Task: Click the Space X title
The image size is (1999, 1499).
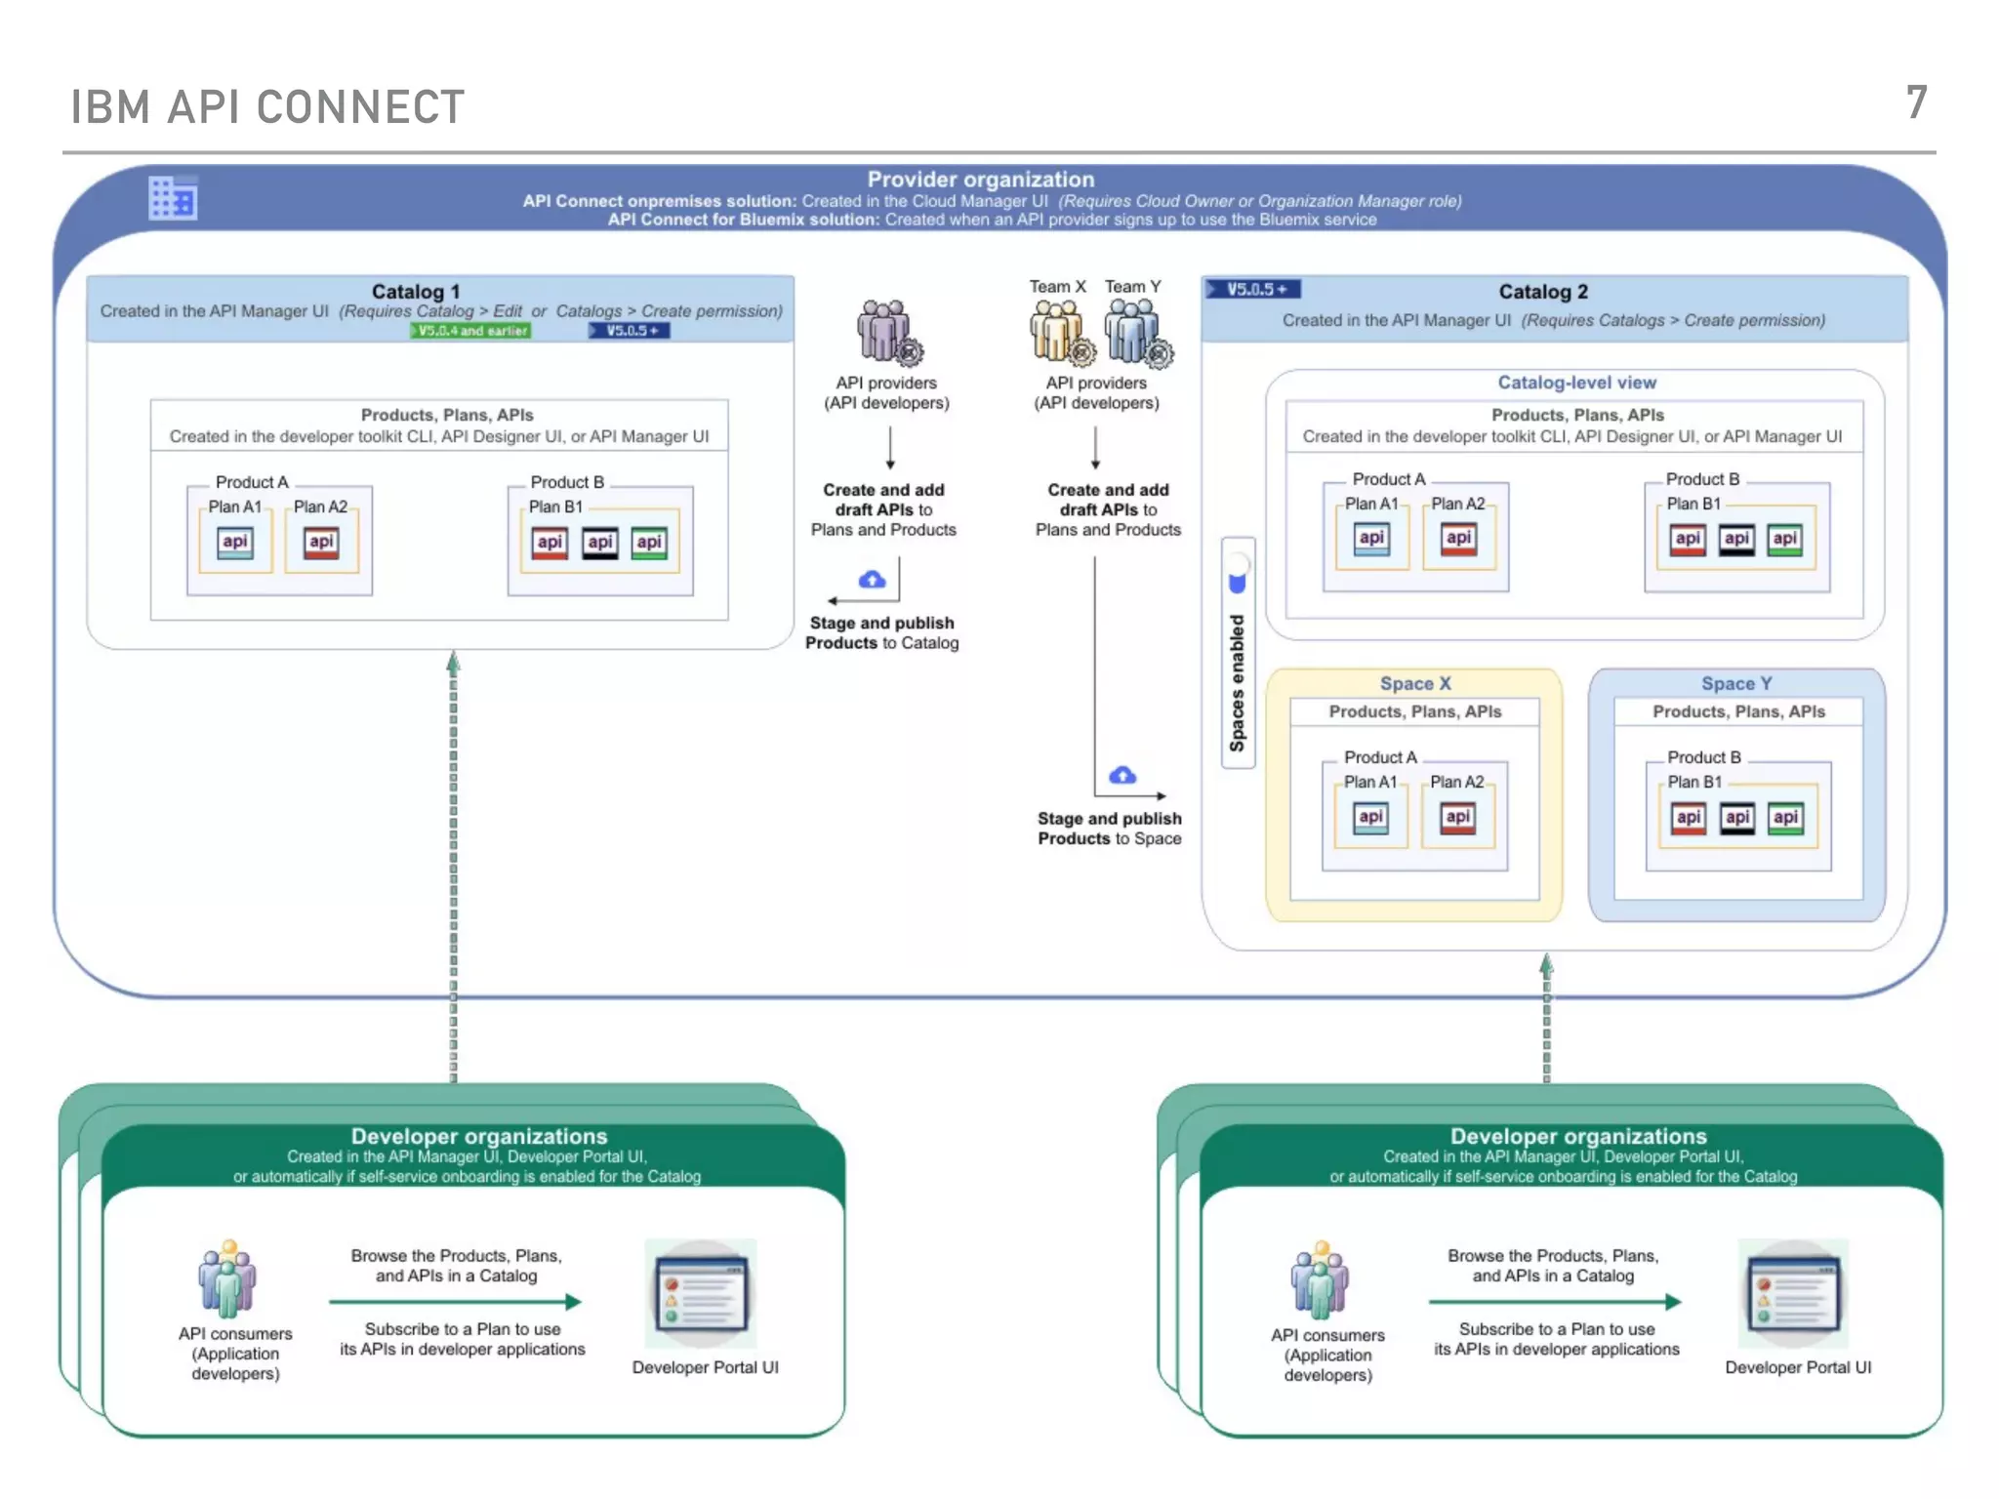Action: pos(1415,684)
